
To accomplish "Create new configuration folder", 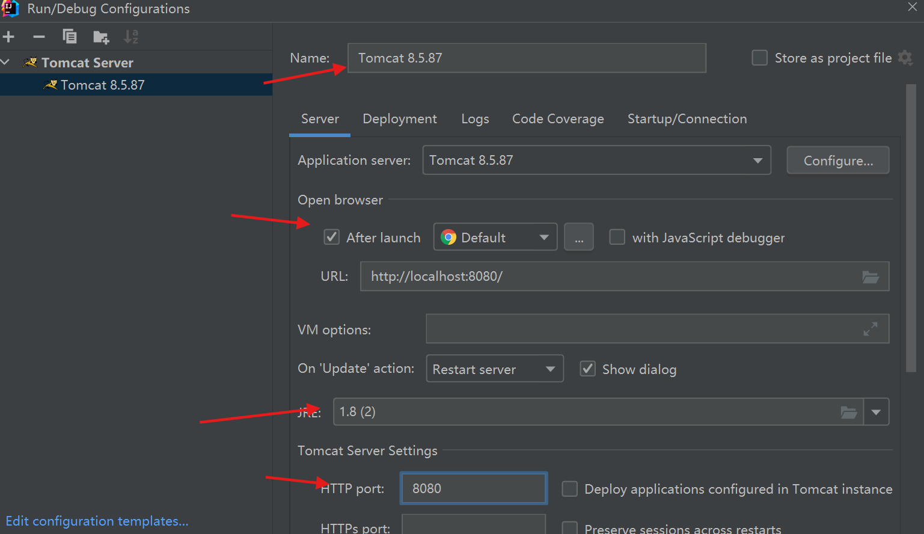I will (101, 37).
